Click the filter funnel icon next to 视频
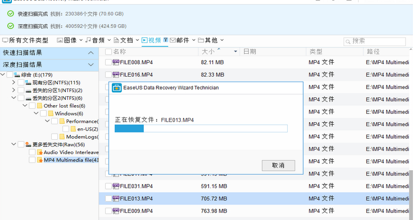Image resolution: width=415 pixels, height=220 pixels. pos(166,40)
